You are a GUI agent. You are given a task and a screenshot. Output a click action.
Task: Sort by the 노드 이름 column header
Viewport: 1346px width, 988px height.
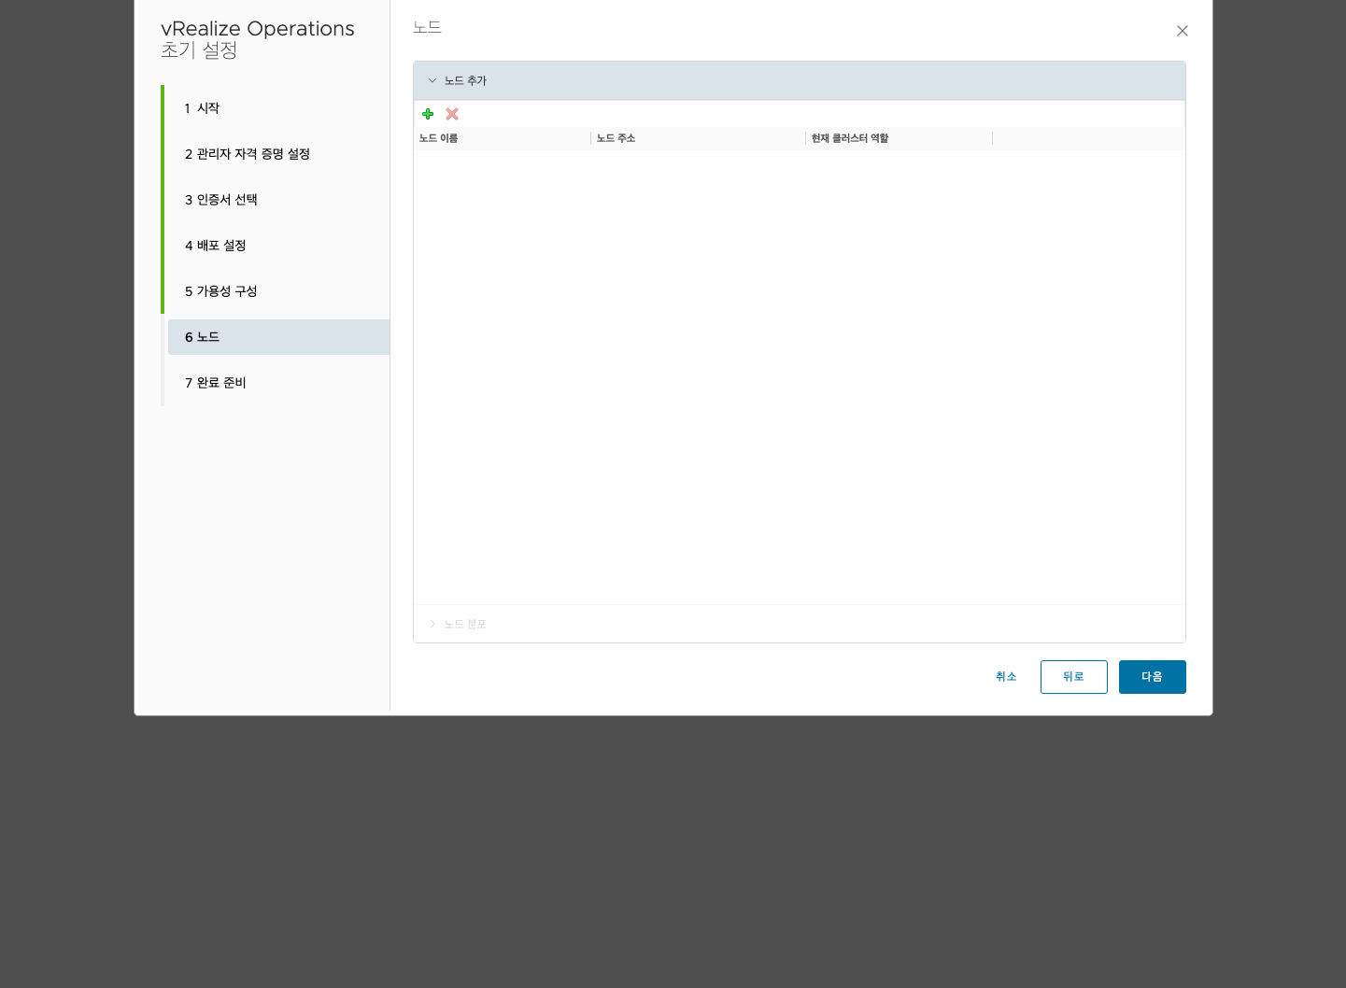(x=503, y=138)
